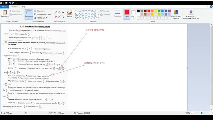Viewport: 213px width, 120px height.
Task: Undo the last action in quick access toolbar
Action: 10,3
